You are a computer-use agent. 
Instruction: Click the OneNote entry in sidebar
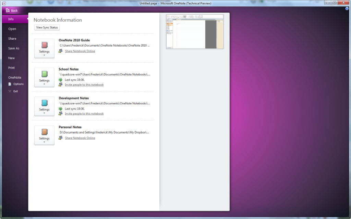point(15,77)
